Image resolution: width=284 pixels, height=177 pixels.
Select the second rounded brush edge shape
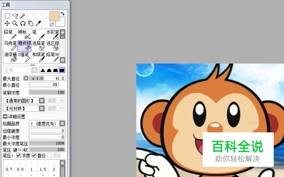pos(49,70)
